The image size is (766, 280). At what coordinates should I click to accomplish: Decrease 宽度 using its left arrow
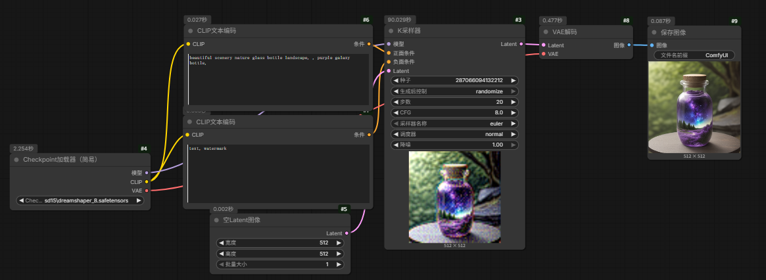click(222, 243)
